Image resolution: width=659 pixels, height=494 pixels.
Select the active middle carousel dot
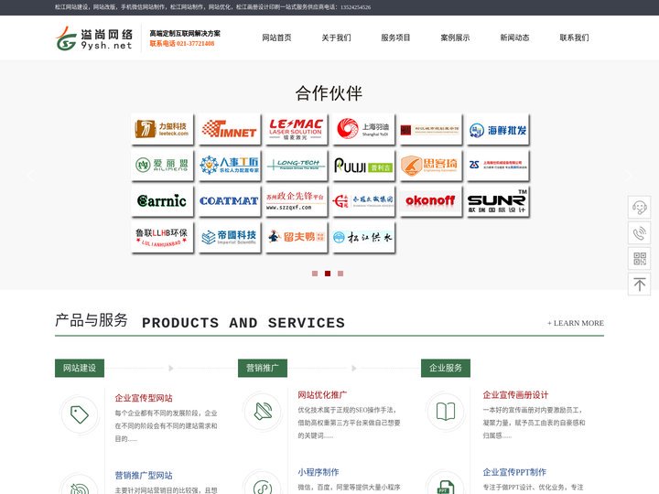coord(328,274)
